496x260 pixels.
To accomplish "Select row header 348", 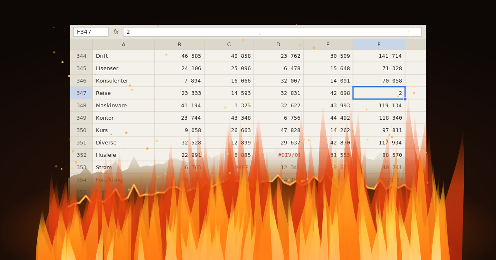I will [x=81, y=106].
